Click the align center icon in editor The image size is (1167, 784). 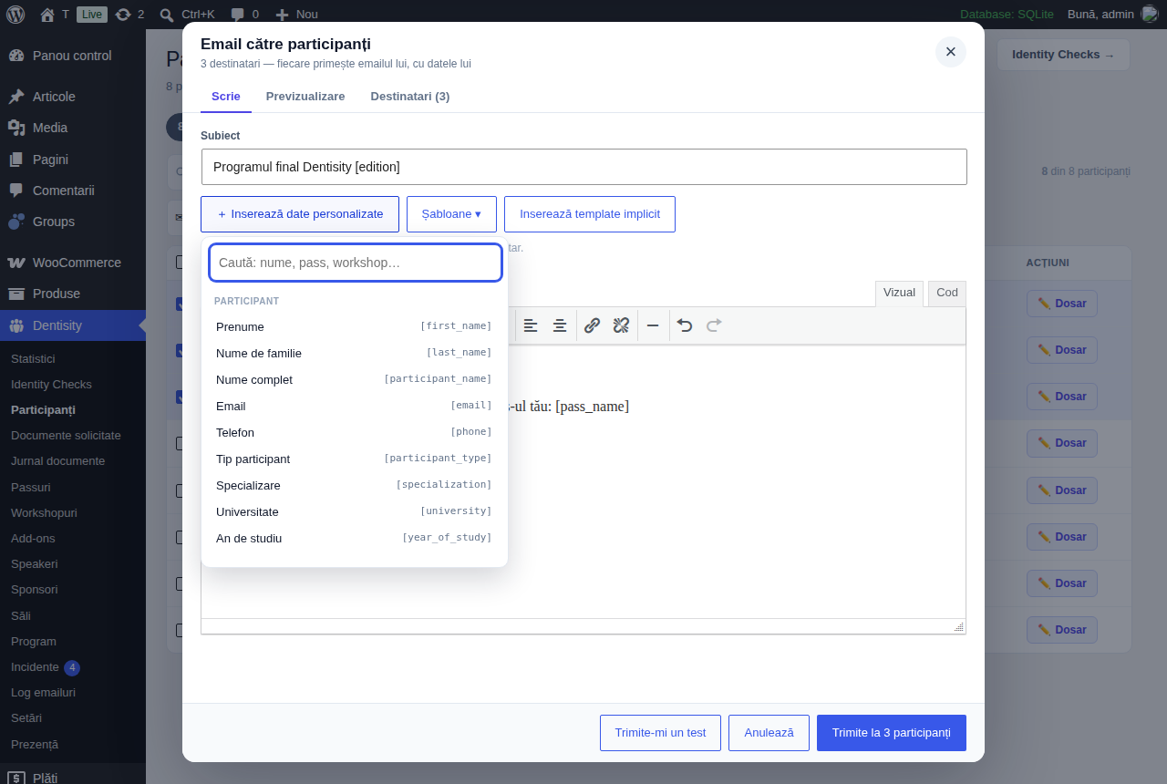pos(560,325)
